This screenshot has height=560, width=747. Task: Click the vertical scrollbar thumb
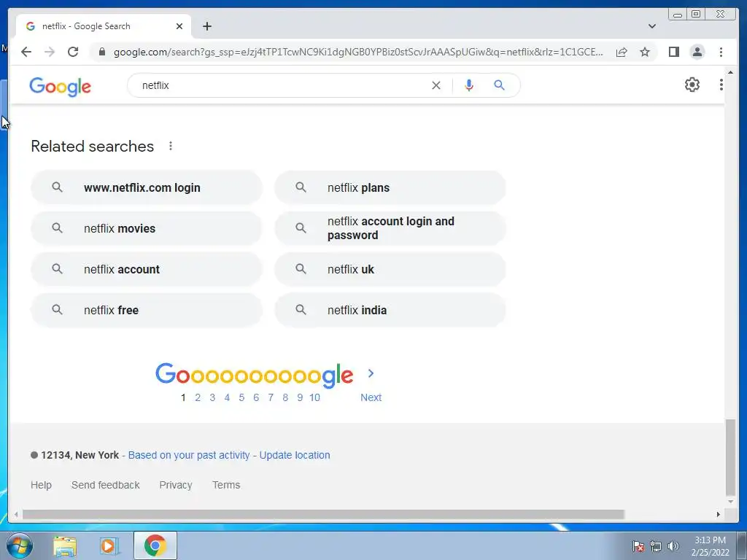[730, 458]
